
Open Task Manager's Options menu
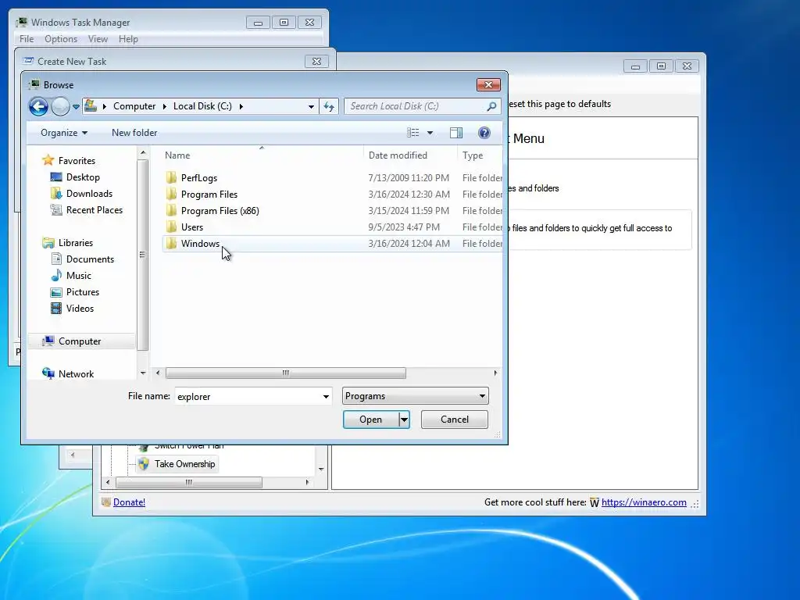[61, 39]
